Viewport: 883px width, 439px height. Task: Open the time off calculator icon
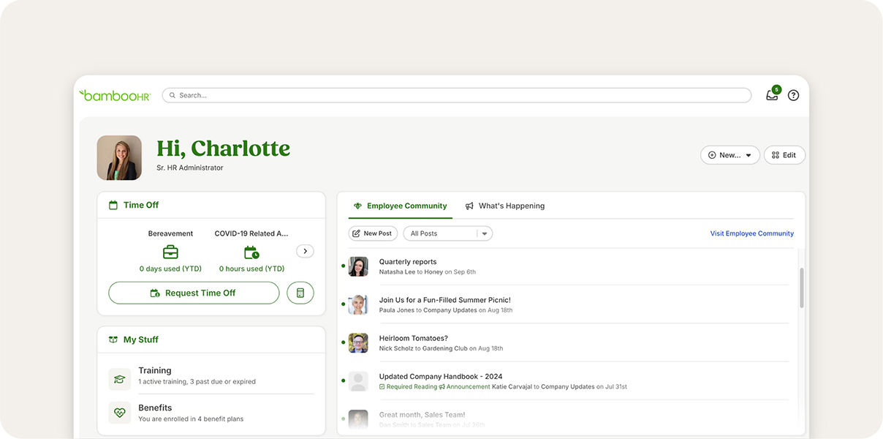point(300,293)
